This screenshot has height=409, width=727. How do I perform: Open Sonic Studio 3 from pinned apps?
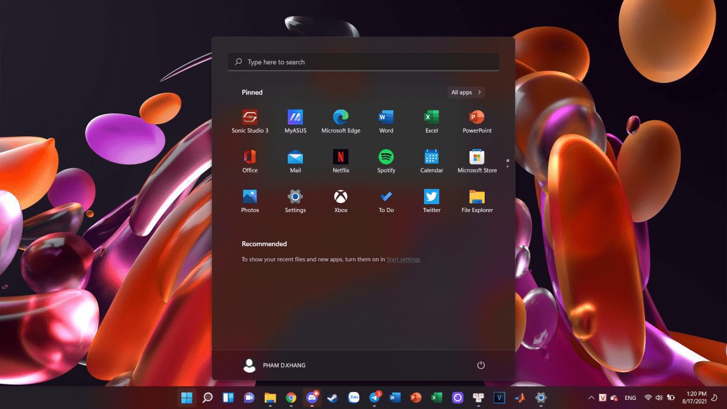point(250,121)
